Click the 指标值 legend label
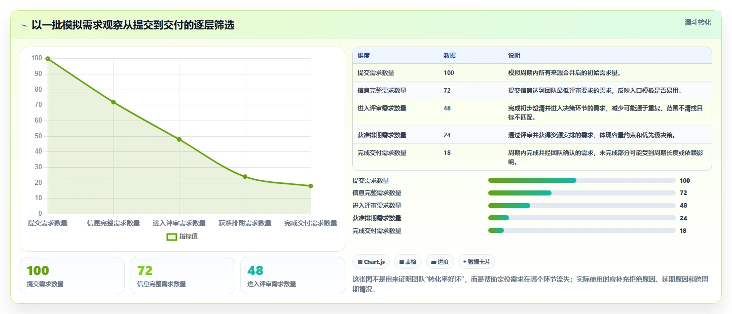This screenshot has height=314, width=732. pyautogui.click(x=189, y=237)
